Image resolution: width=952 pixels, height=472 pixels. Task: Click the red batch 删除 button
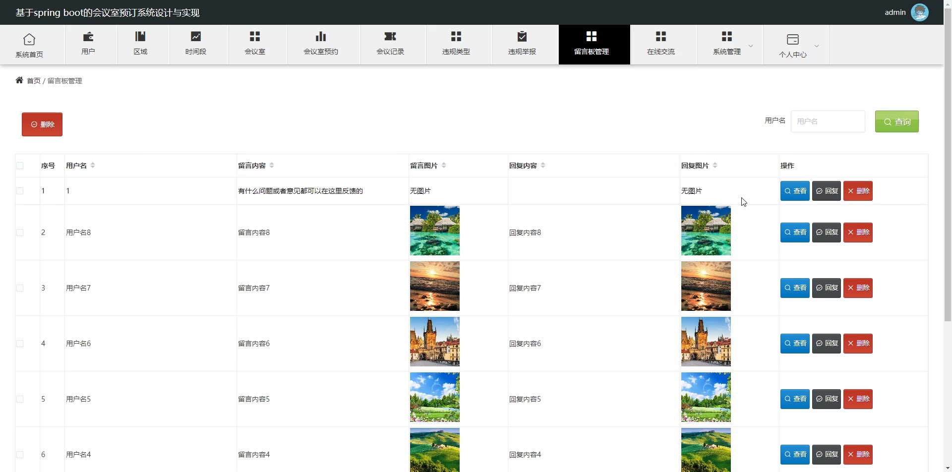point(42,124)
